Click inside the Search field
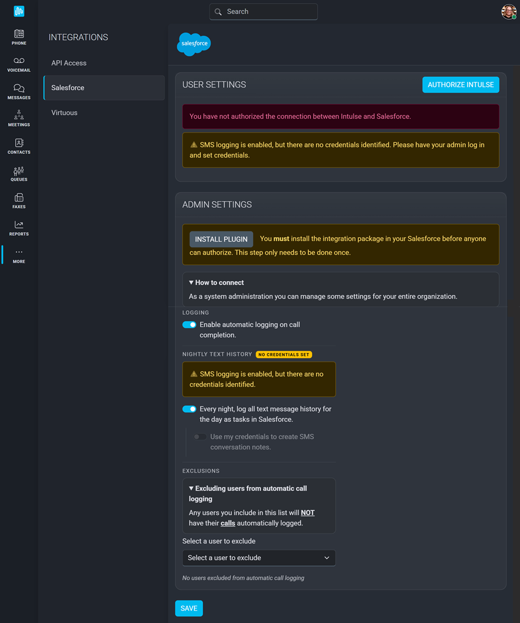 pos(263,12)
